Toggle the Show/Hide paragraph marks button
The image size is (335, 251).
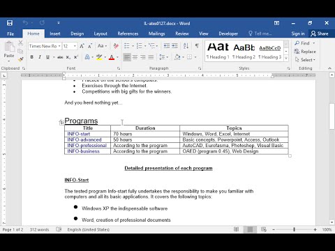coord(197,46)
